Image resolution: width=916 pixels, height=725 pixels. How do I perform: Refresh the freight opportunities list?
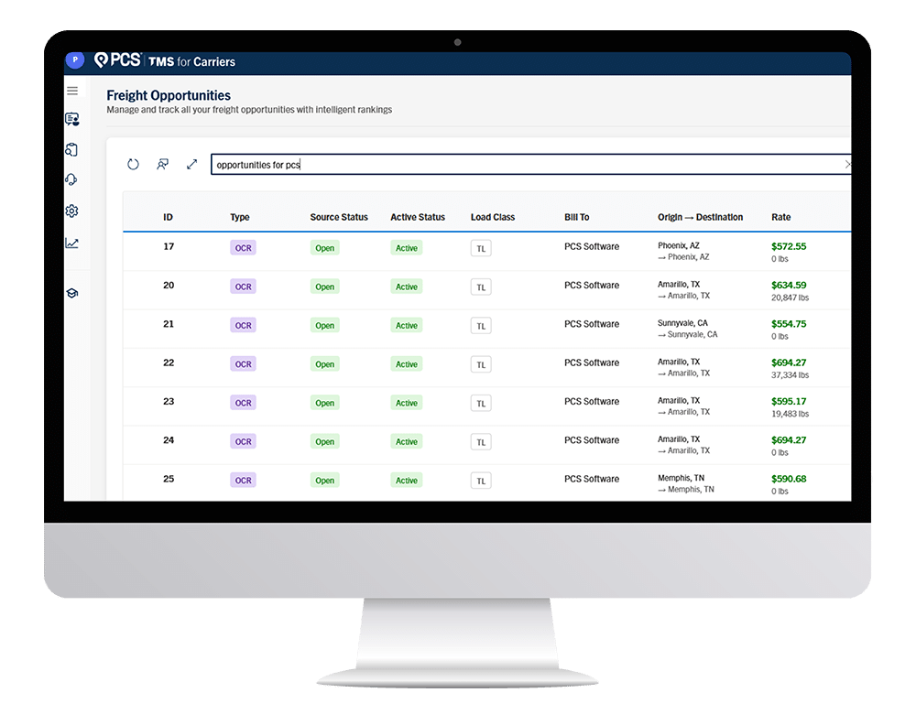point(133,165)
